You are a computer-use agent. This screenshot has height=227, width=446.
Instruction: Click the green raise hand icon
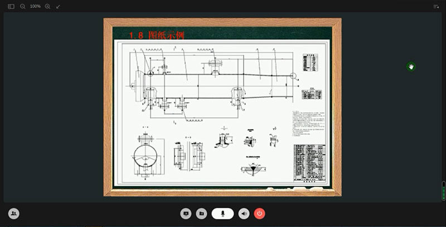click(411, 67)
